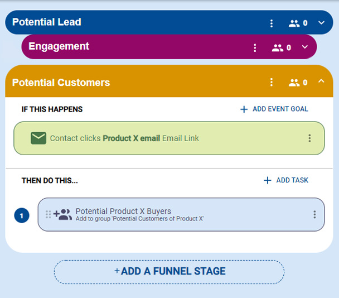Open Engagement stage three-dot menu
The image size is (339, 298).
click(255, 47)
